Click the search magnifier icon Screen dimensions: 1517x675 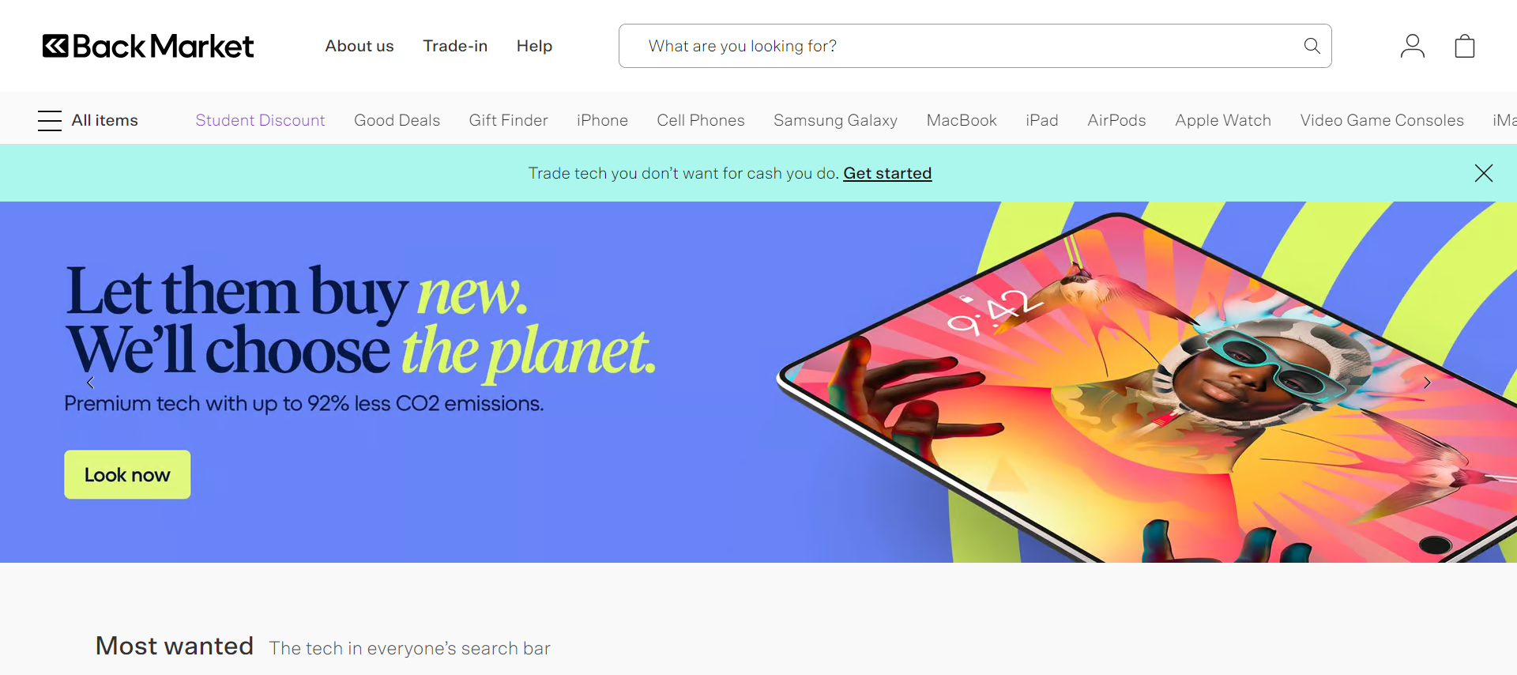pyautogui.click(x=1312, y=46)
